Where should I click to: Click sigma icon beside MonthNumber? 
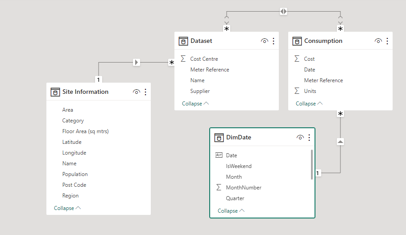[219, 187]
